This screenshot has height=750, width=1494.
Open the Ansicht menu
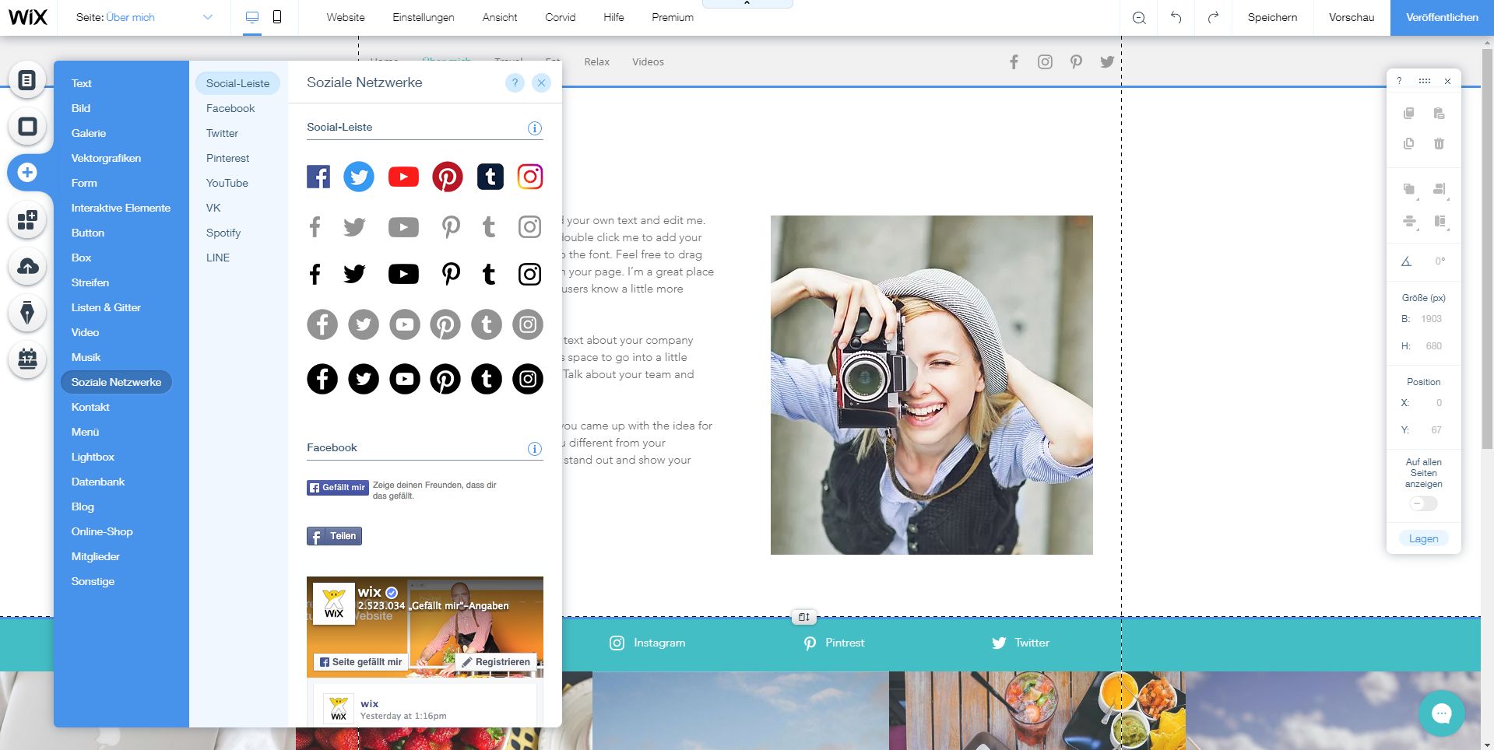(x=500, y=17)
